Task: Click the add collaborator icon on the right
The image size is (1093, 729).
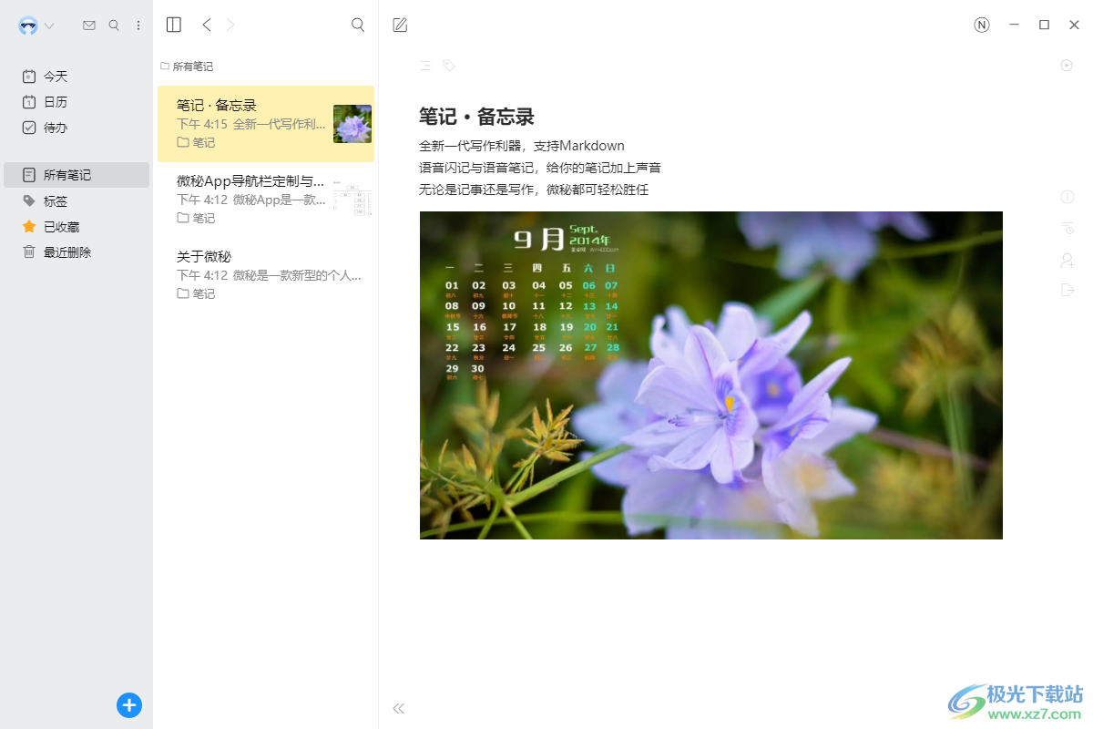Action: coord(1067,259)
